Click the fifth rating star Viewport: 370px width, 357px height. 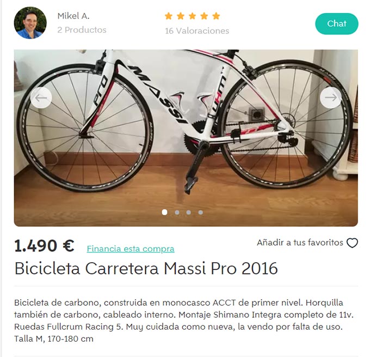(216, 16)
